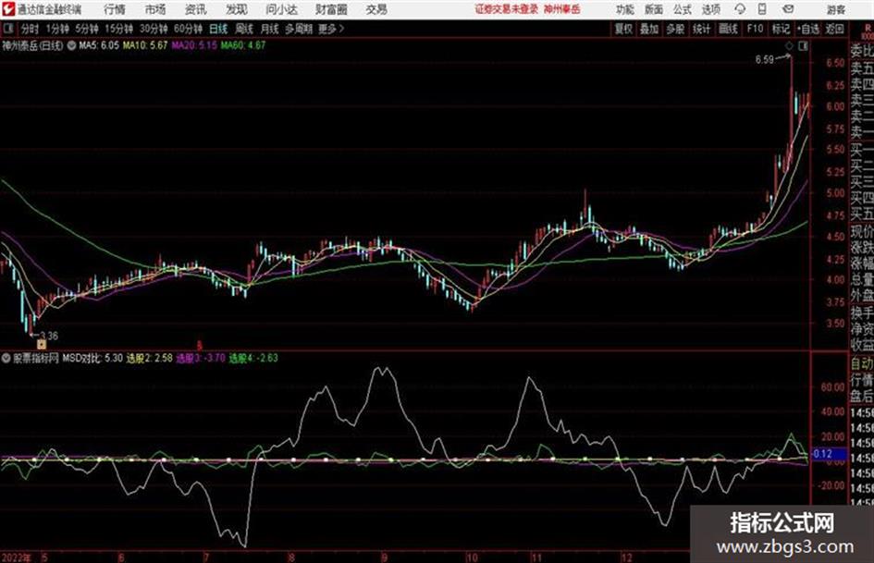The image size is (874, 563).
Task: Click the 返回 back button
Action: 834,29
